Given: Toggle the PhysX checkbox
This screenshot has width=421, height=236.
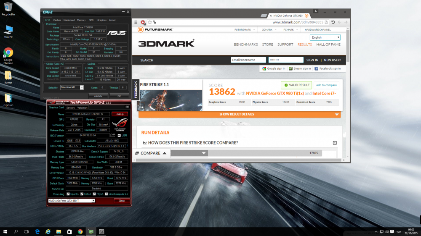Looking at the screenshot, I should pyautogui.click(x=94, y=194).
